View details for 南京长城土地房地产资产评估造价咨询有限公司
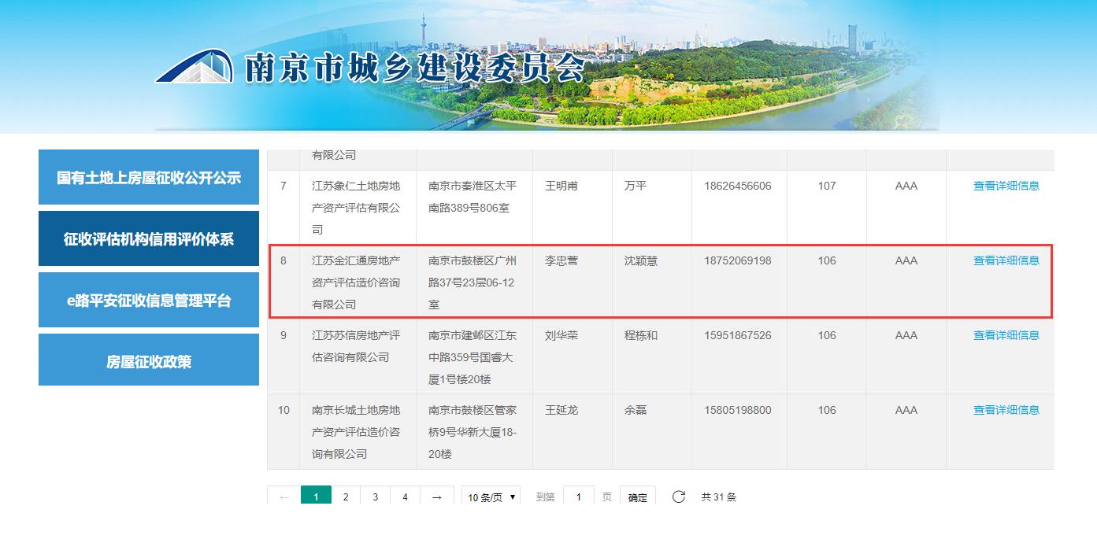This screenshot has width=1097, height=539. (x=1006, y=410)
